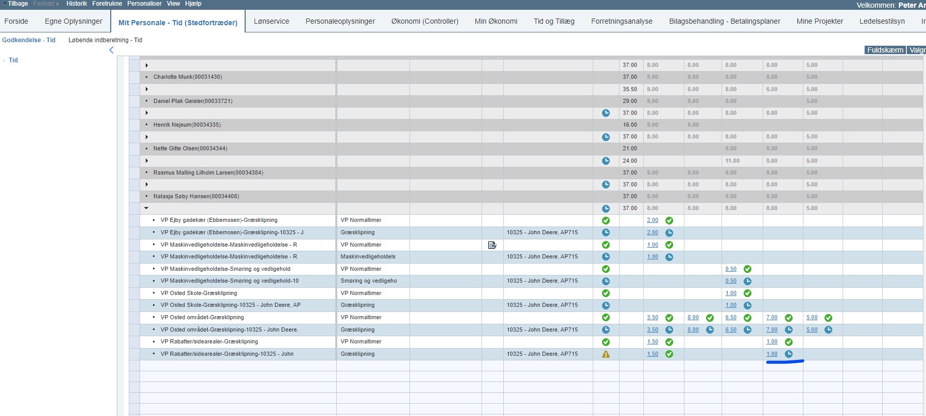Click green checkmark status for VP Osted Skole-Græsklipning row
Screen dimensions: 926x416
pyautogui.click(x=606, y=293)
